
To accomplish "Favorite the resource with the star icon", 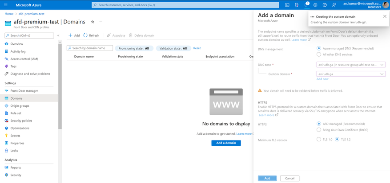I will pyautogui.click(x=93, y=22).
